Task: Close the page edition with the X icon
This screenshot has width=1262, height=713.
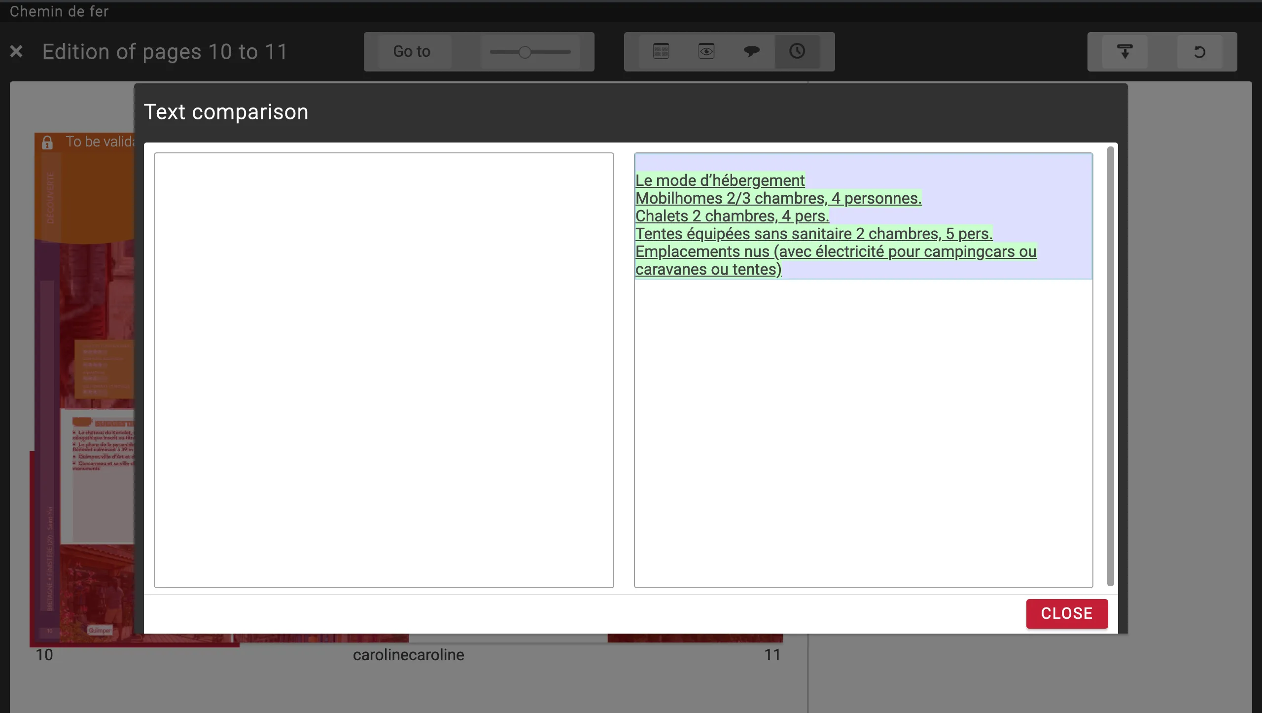Action: (x=16, y=51)
